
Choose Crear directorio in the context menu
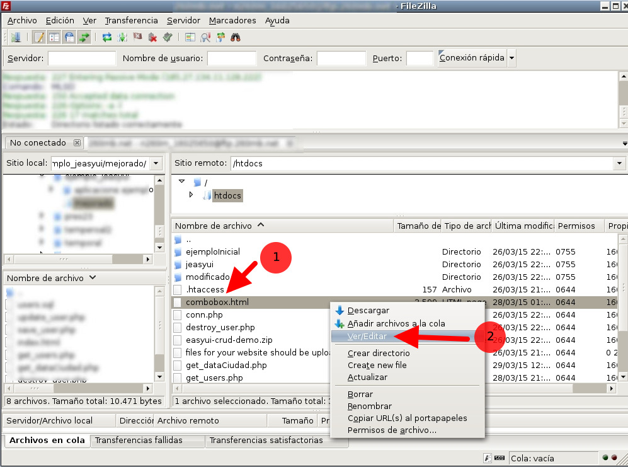(408, 353)
